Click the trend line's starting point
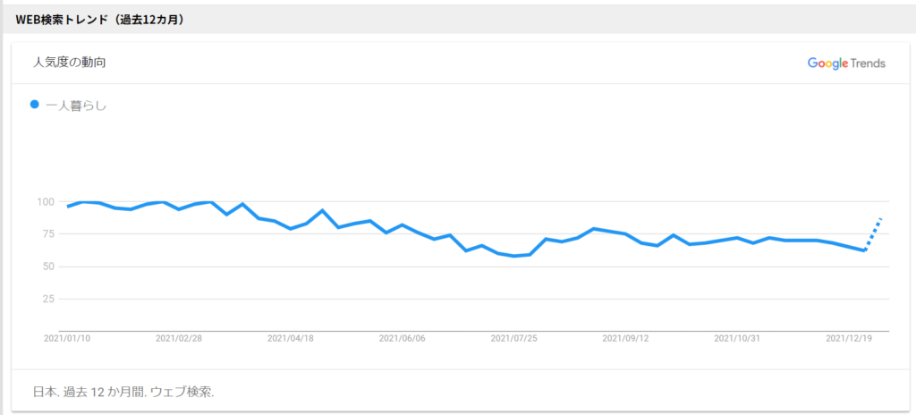This screenshot has width=916, height=415. [68, 207]
